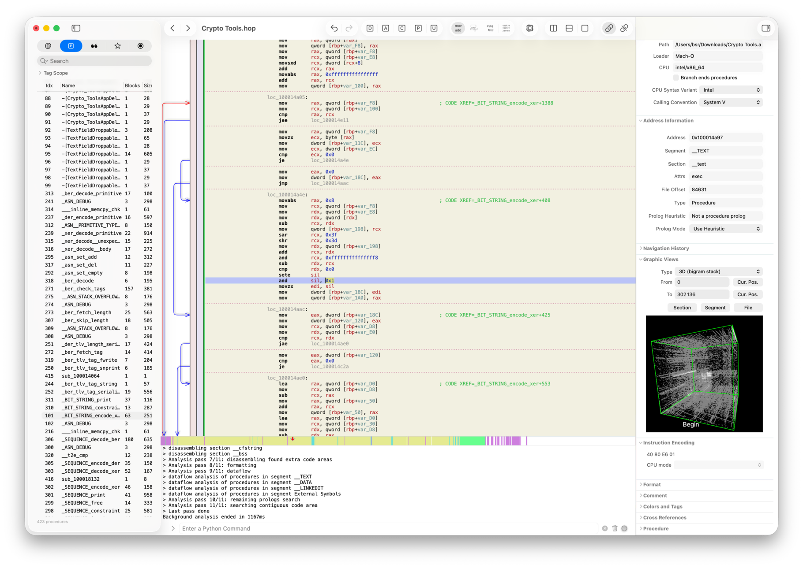This screenshot has height=568, width=803.
Task: Switch to hexadecimal view mode
Action: 506,28
